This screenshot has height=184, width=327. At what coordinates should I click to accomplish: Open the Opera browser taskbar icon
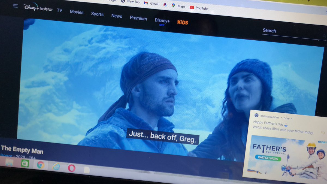coord(72,168)
